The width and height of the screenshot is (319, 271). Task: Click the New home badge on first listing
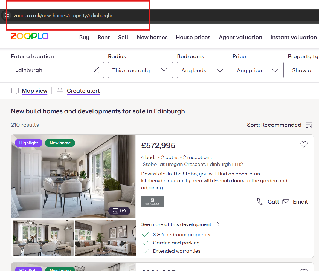pos(60,143)
